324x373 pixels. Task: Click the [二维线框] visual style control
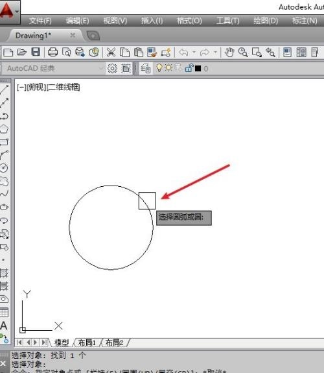(64, 88)
